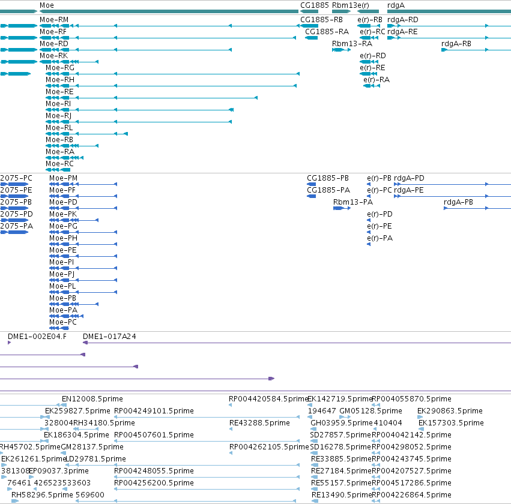Open transcript Moe-RF
This screenshot has width=511, height=504.
click(x=53, y=32)
